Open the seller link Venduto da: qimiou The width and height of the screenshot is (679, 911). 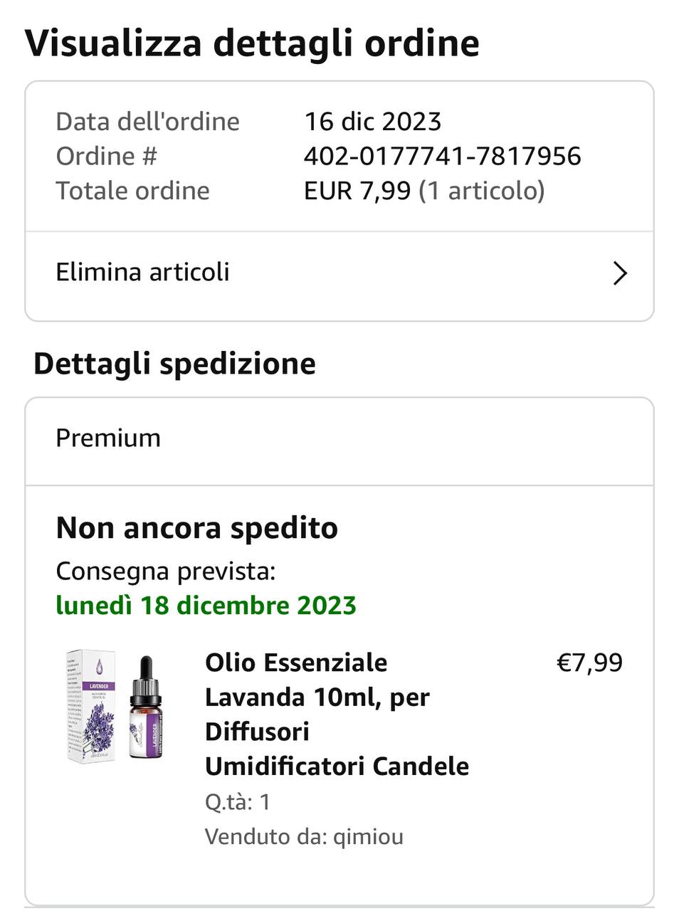tap(304, 836)
